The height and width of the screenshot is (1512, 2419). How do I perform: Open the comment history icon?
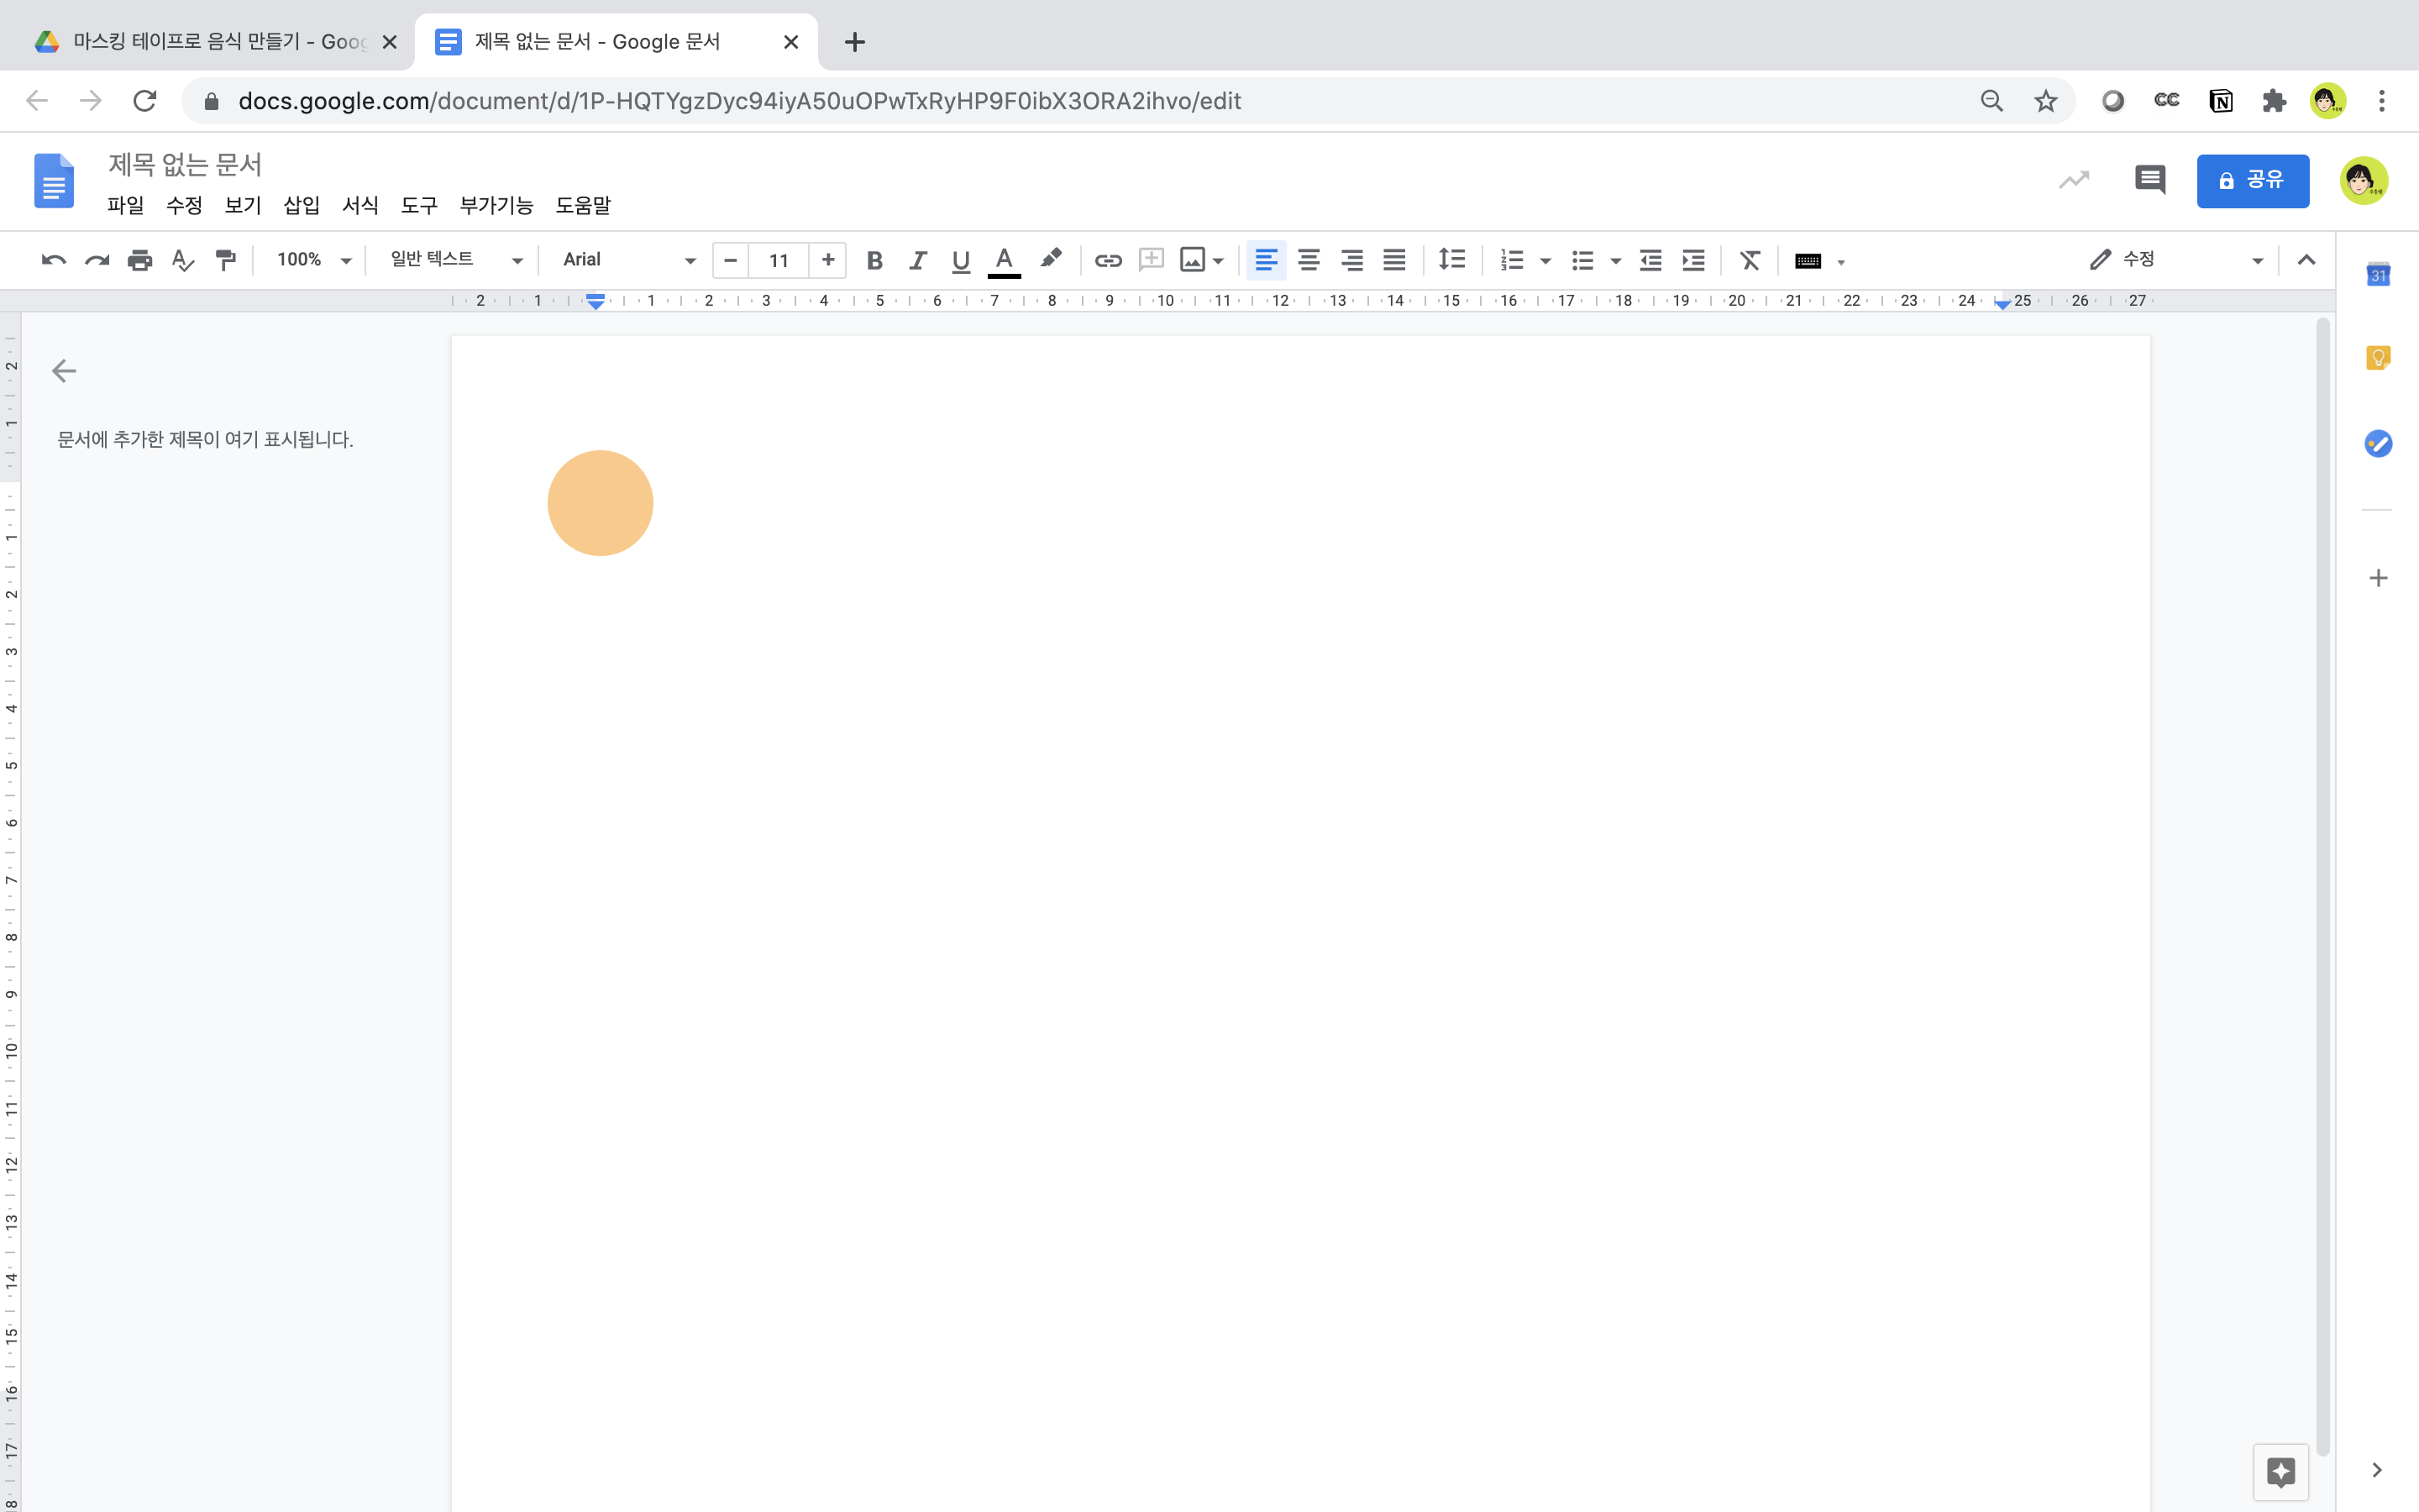2149,180
